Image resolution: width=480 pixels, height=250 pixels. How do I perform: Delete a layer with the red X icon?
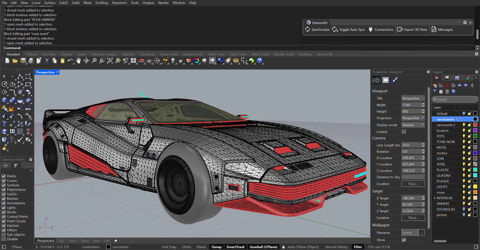pos(448,85)
